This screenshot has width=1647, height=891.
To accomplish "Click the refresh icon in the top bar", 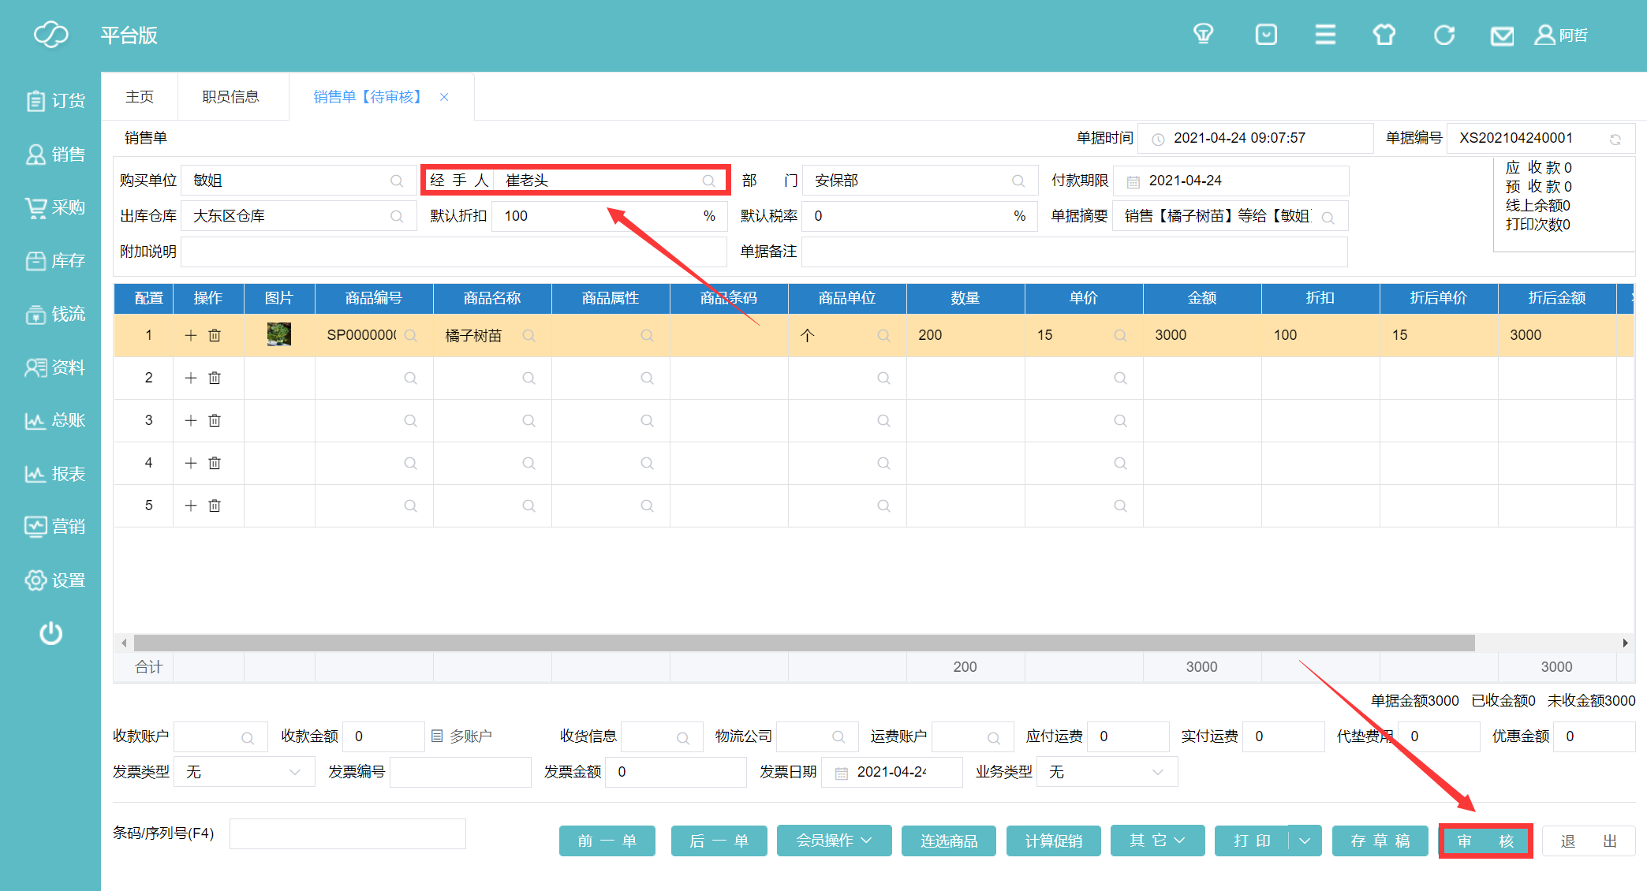I will pyautogui.click(x=1443, y=35).
